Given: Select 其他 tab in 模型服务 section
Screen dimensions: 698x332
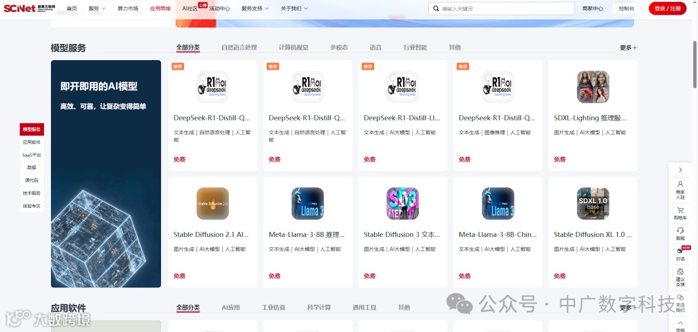Looking at the screenshot, I should click(454, 47).
